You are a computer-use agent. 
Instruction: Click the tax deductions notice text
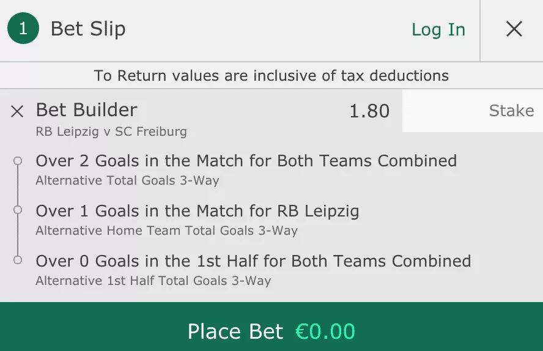271,76
